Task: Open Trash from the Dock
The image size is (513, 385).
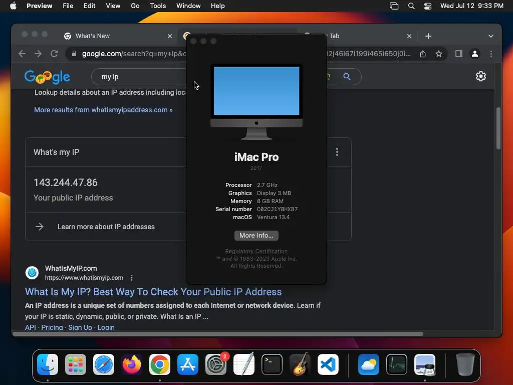Action: point(465,364)
